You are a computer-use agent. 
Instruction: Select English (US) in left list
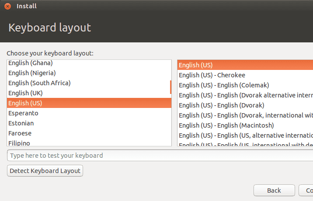87,103
